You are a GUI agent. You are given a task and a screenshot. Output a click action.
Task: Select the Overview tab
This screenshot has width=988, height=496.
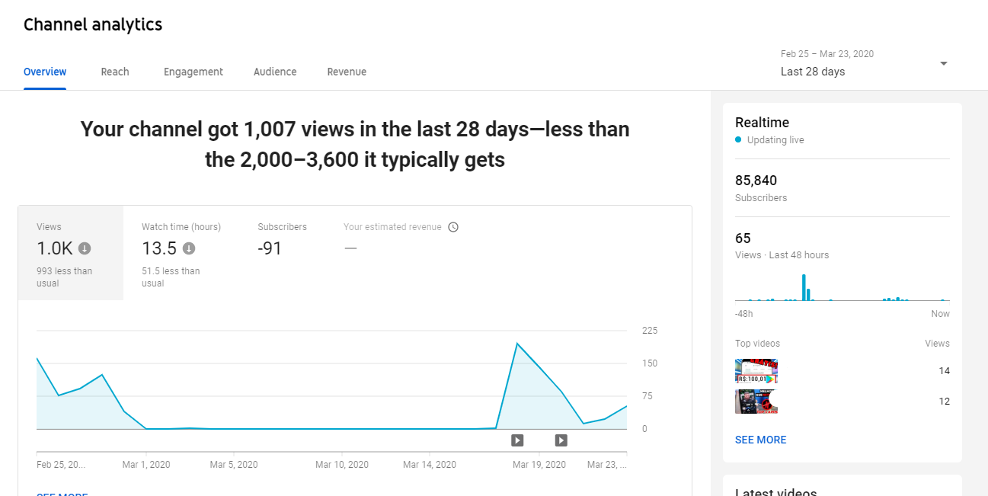[x=45, y=72]
